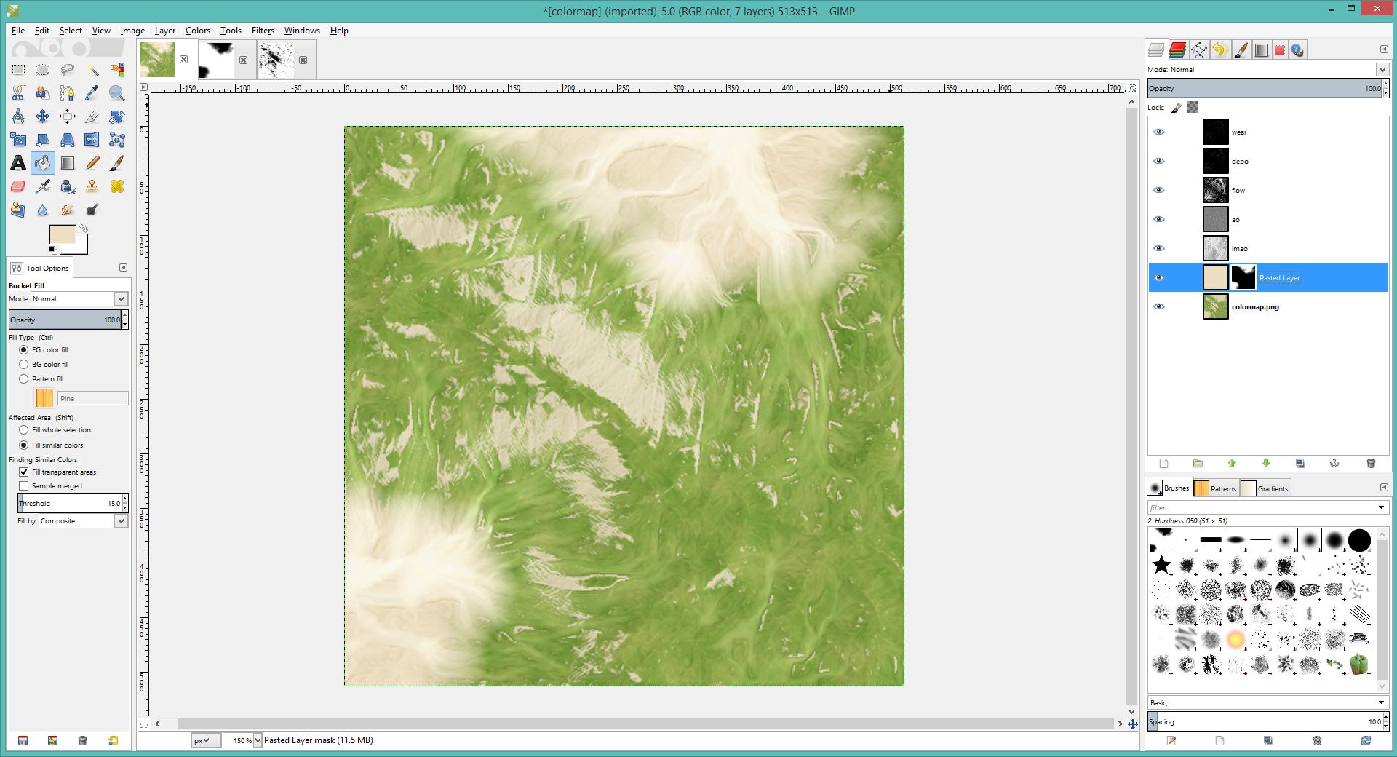Delete layer using trash icon in Layers panel
Screen dimensions: 1397x757
1371,464
